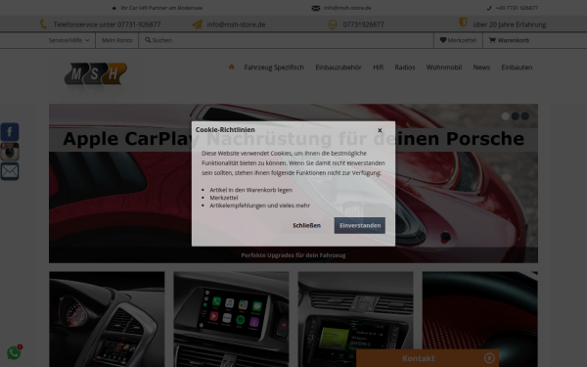
Task: Click the shopping cart icon beside Warenkorb
Action: [x=492, y=40]
